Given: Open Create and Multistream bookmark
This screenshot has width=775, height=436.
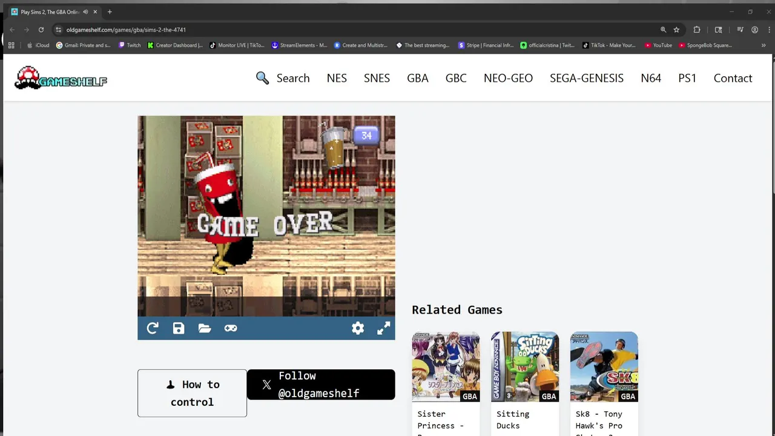Looking at the screenshot, I should [x=361, y=45].
